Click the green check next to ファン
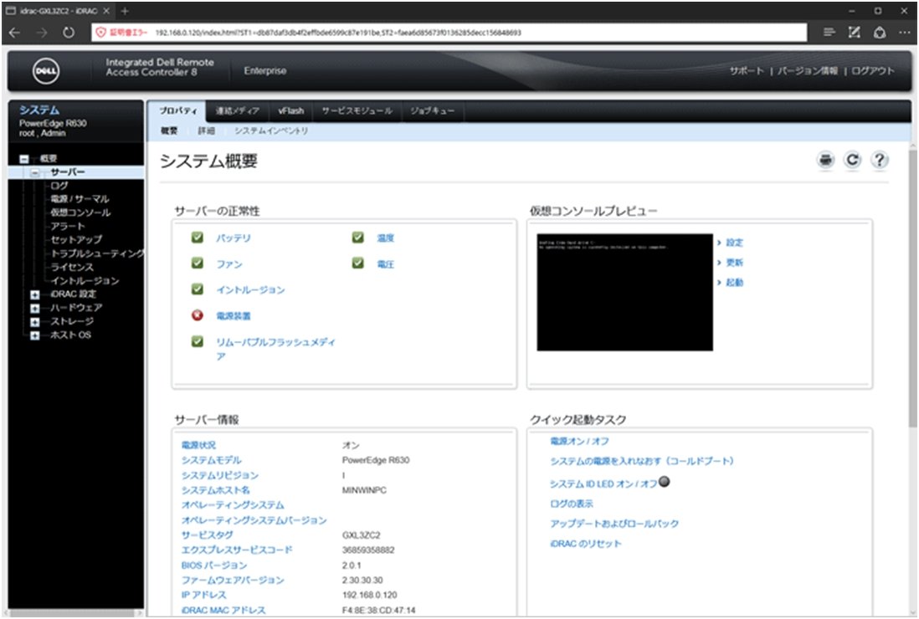The image size is (919, 619). 198,263
